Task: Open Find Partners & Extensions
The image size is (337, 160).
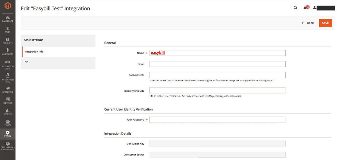Action: tap(8, 146)
